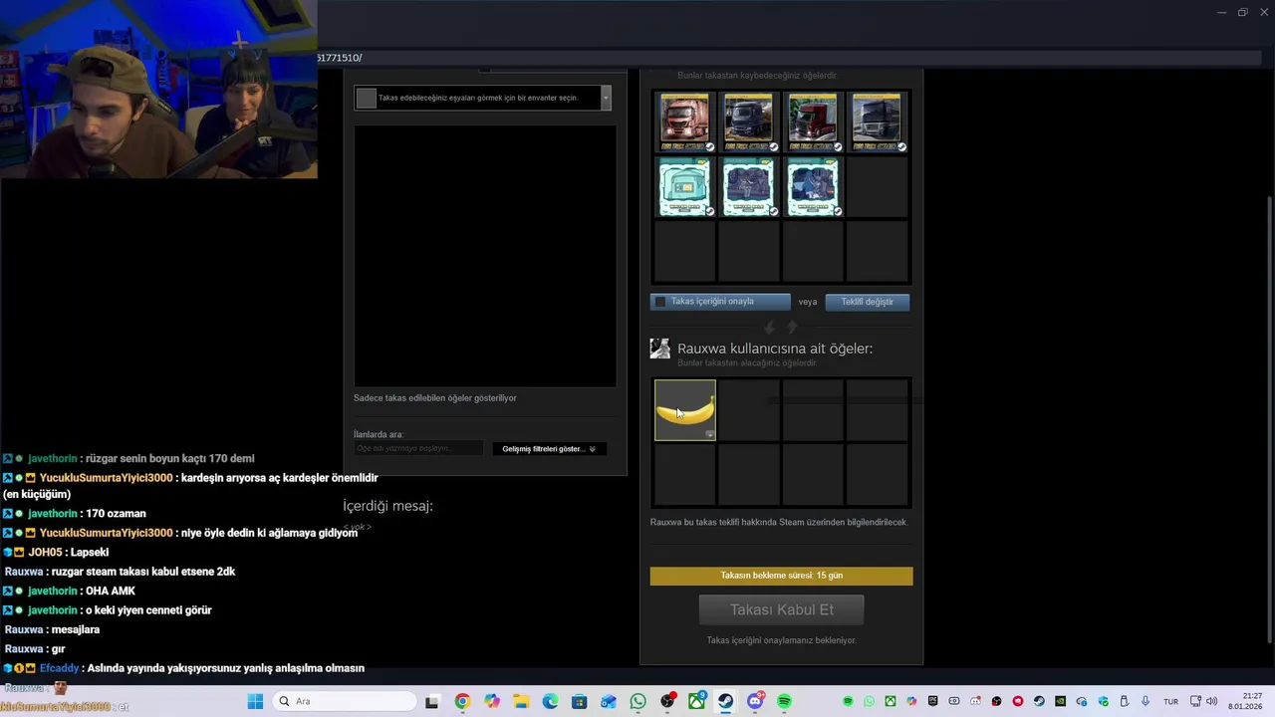
Task: Check the 'Takas içeriğini onayla' checkbox
Action: (x=659, y=302)
